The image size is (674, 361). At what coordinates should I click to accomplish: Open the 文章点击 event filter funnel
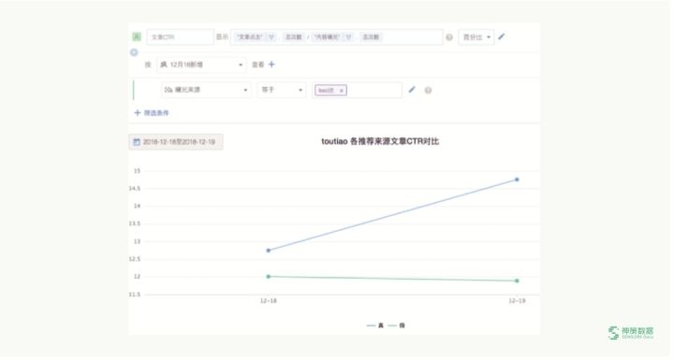(x=271, y=36)
